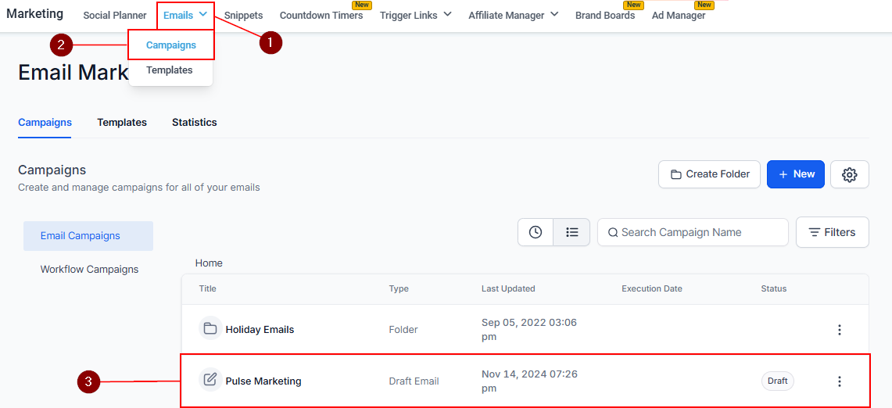The image size is (892, 408).
Task: Click the Marketing heading at top left
Action: coord(34,13)
